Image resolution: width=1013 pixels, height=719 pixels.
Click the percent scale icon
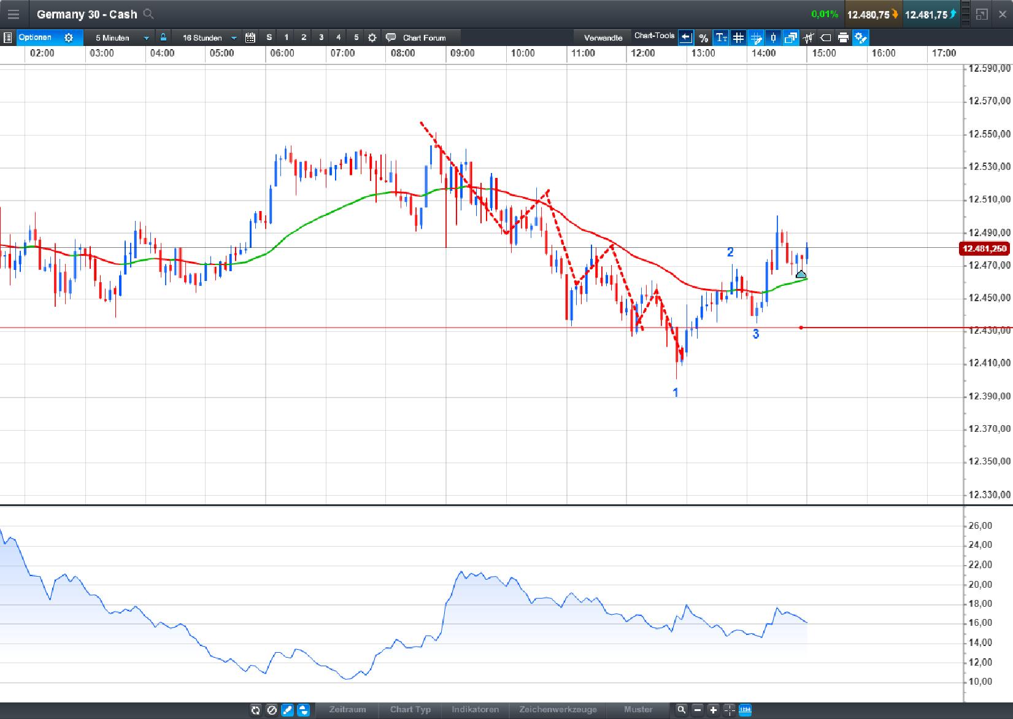[x=703, y=37]
